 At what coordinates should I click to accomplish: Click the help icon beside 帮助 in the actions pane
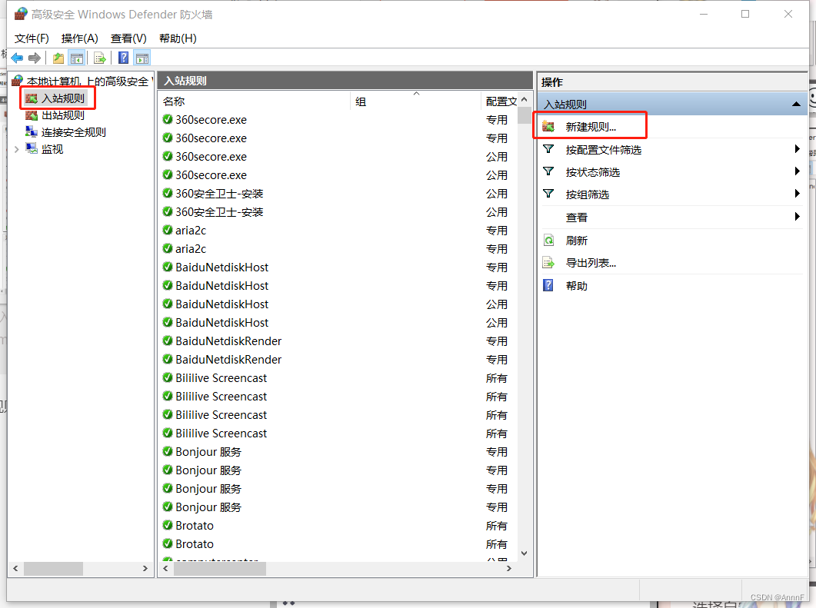tap(548, 285)
